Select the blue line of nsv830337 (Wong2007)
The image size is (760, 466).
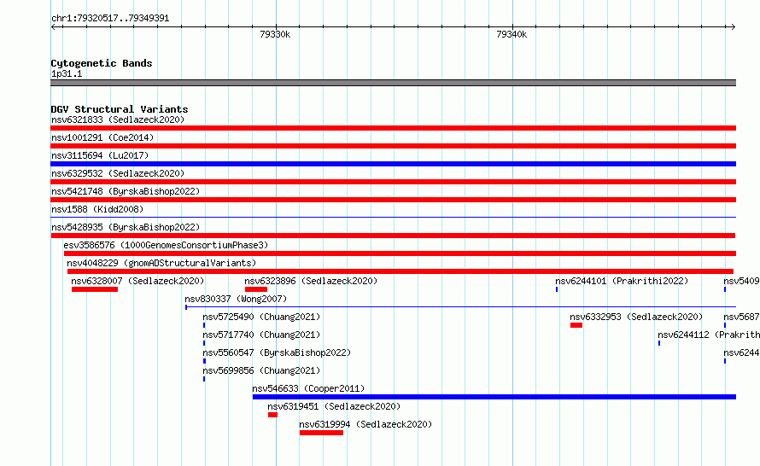(460, 306)
